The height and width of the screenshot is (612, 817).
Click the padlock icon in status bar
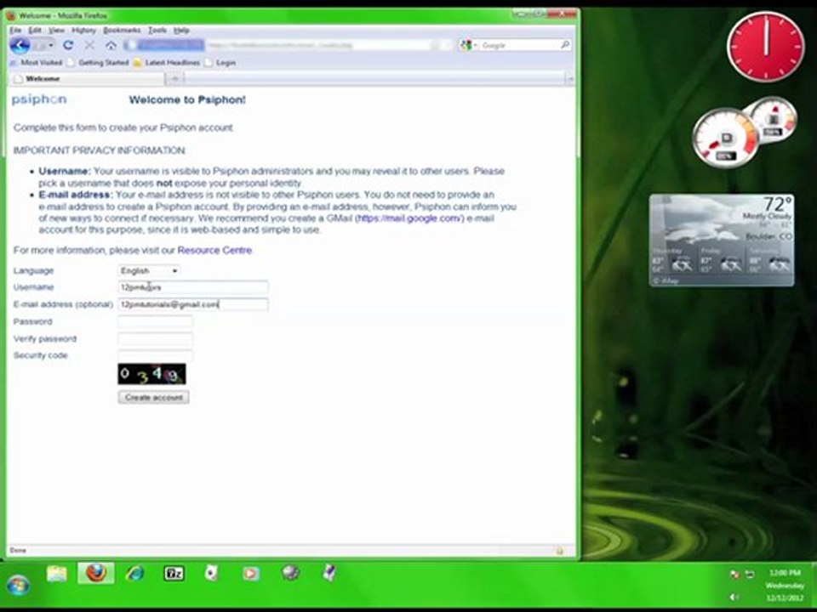pyautogui.click(x=560, y=550)
